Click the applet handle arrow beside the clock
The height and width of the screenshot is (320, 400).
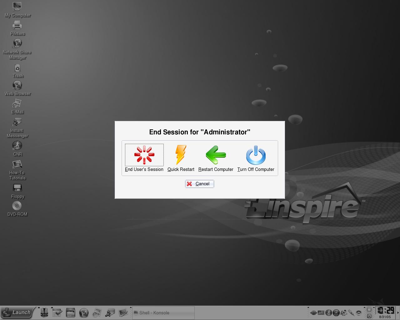point(374,308)
